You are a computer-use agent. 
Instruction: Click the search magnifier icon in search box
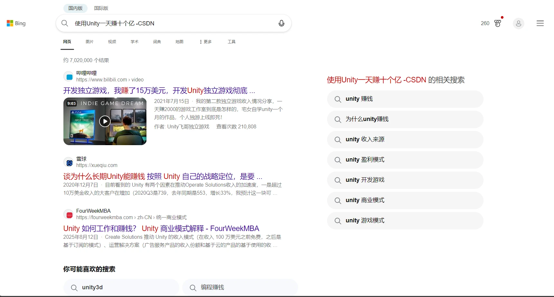click(x=65, y=23)
